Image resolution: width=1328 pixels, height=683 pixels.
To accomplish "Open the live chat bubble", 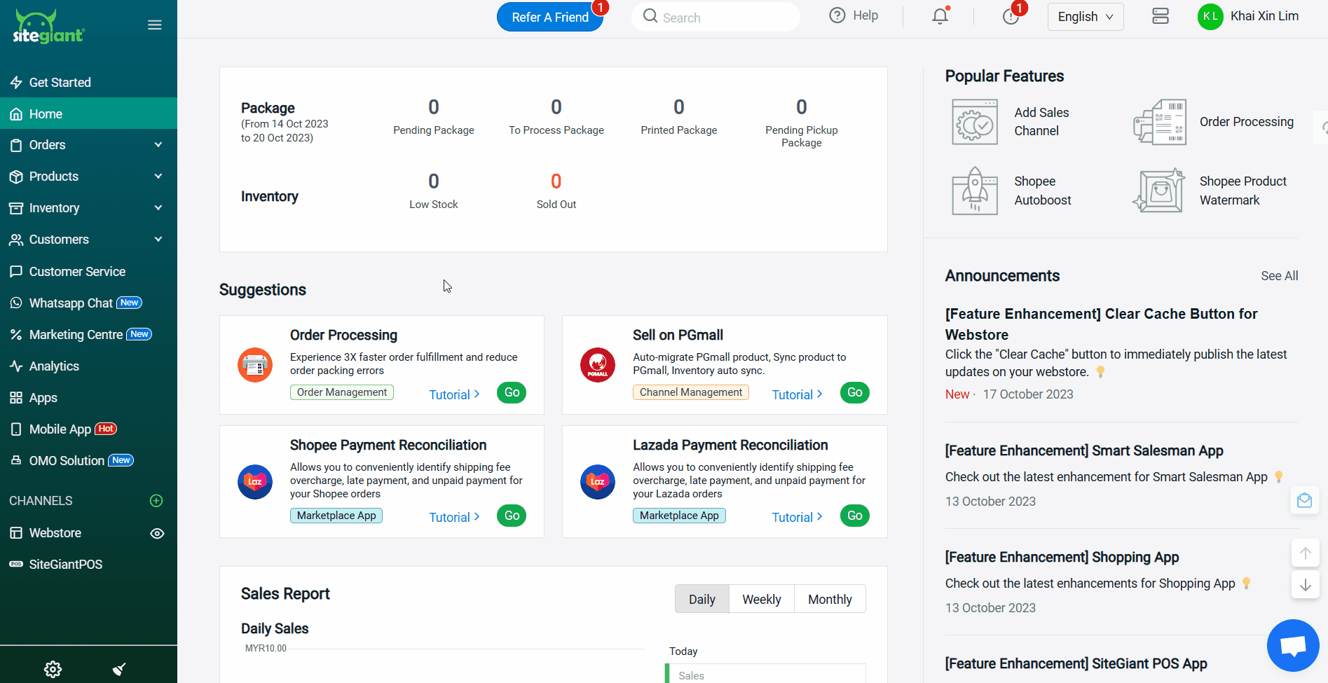I will [x=1292, y=645].
